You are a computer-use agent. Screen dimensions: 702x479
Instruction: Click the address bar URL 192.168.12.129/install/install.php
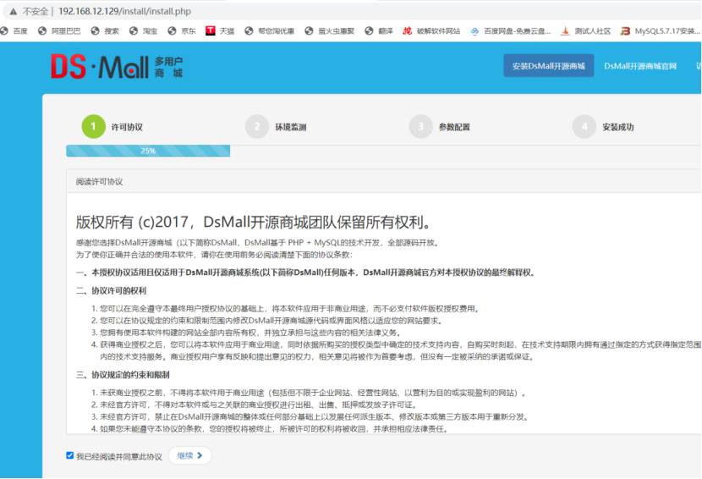(124, 11)
